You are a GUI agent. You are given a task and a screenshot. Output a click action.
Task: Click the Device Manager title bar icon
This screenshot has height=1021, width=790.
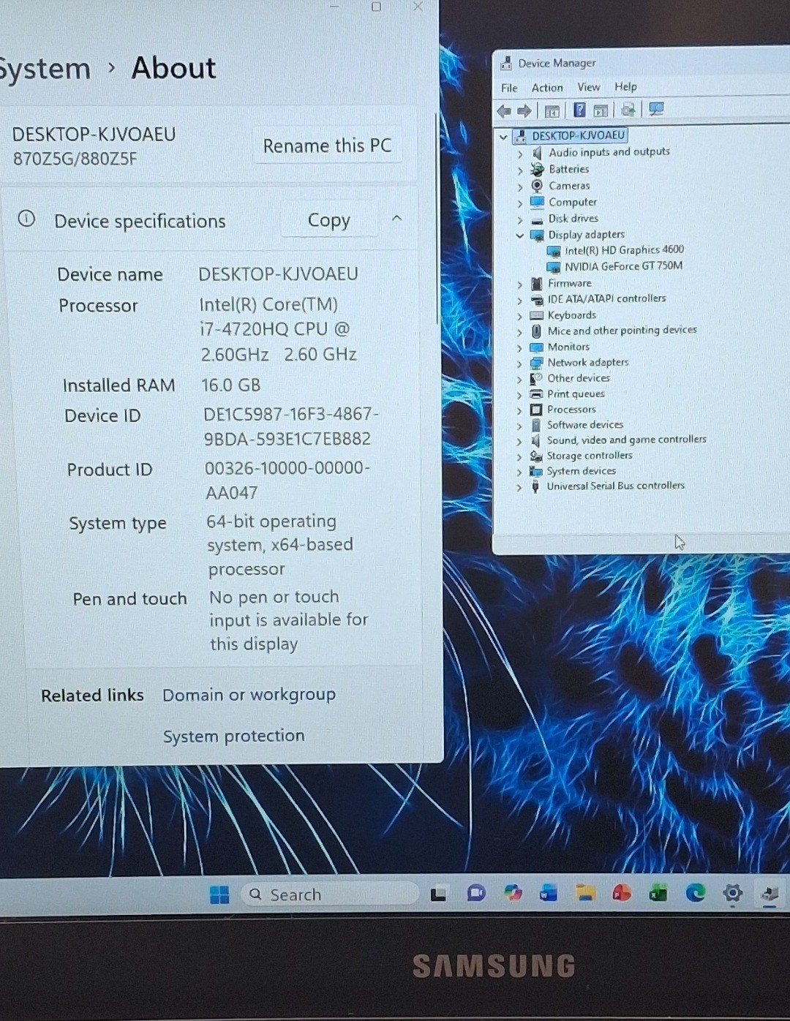[x=506, y=64]
